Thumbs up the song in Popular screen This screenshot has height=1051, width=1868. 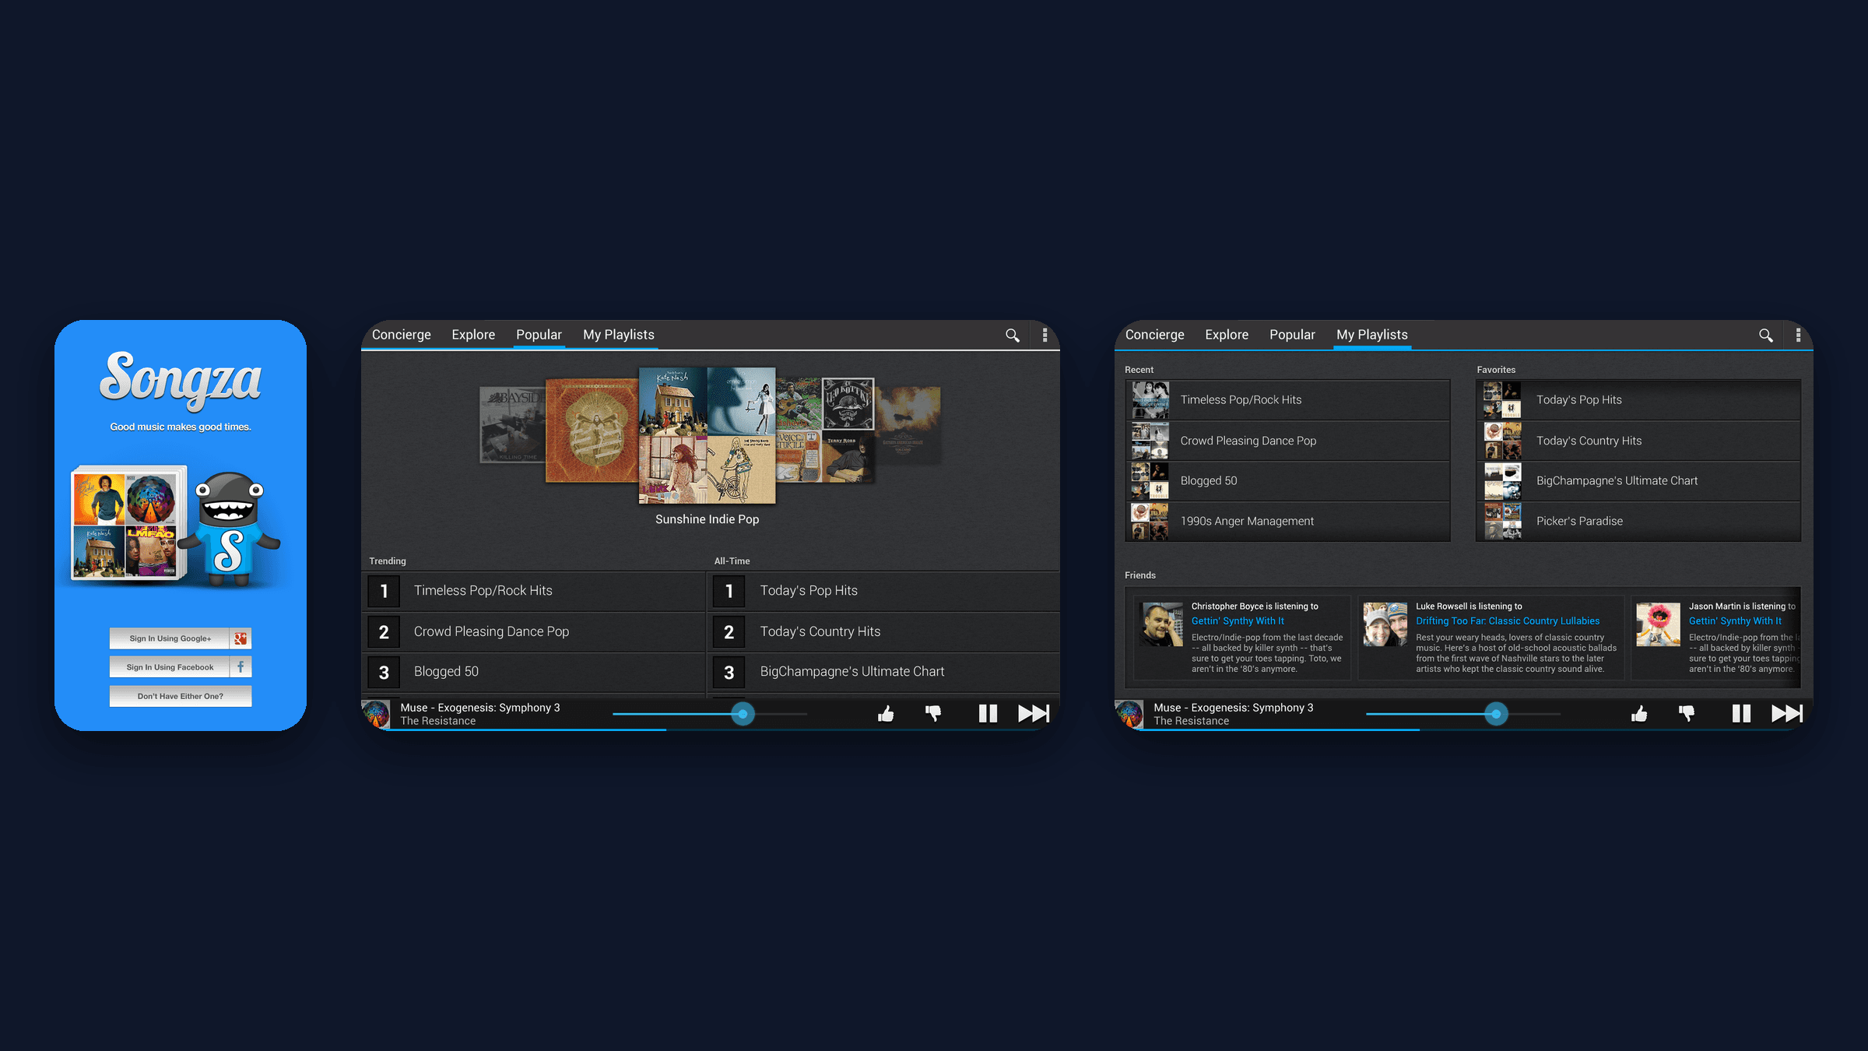(886, 714)
